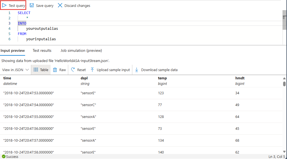
Task: Click yourinputalias in the query editor
Action: 41,39
